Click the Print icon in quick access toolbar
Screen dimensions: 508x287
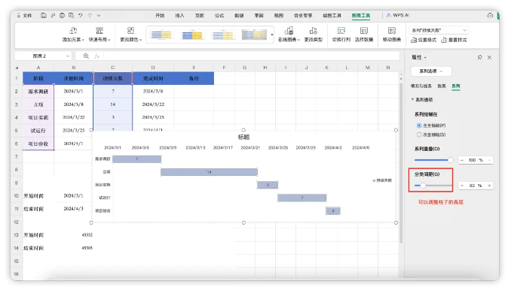tap(62, 16)
